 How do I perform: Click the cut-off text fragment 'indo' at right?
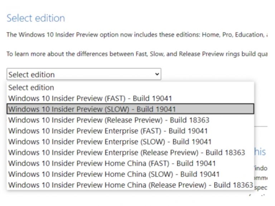point(261,168)
